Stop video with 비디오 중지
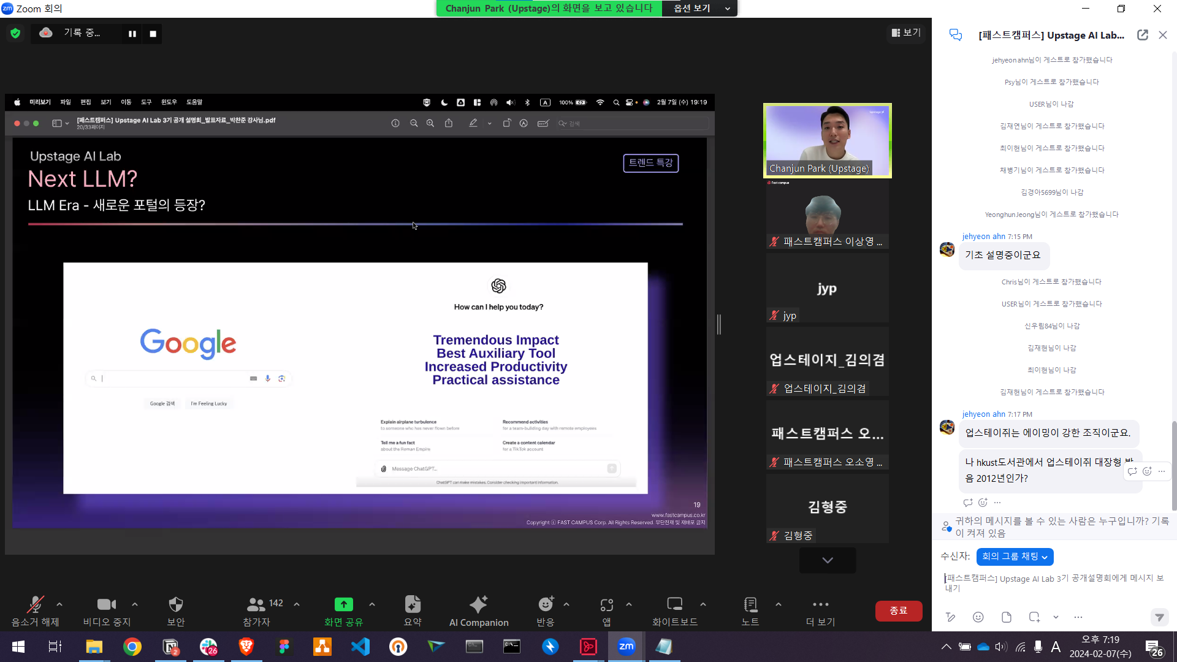1177x662 pixels. pyautogui.click(x=107, y=611)
